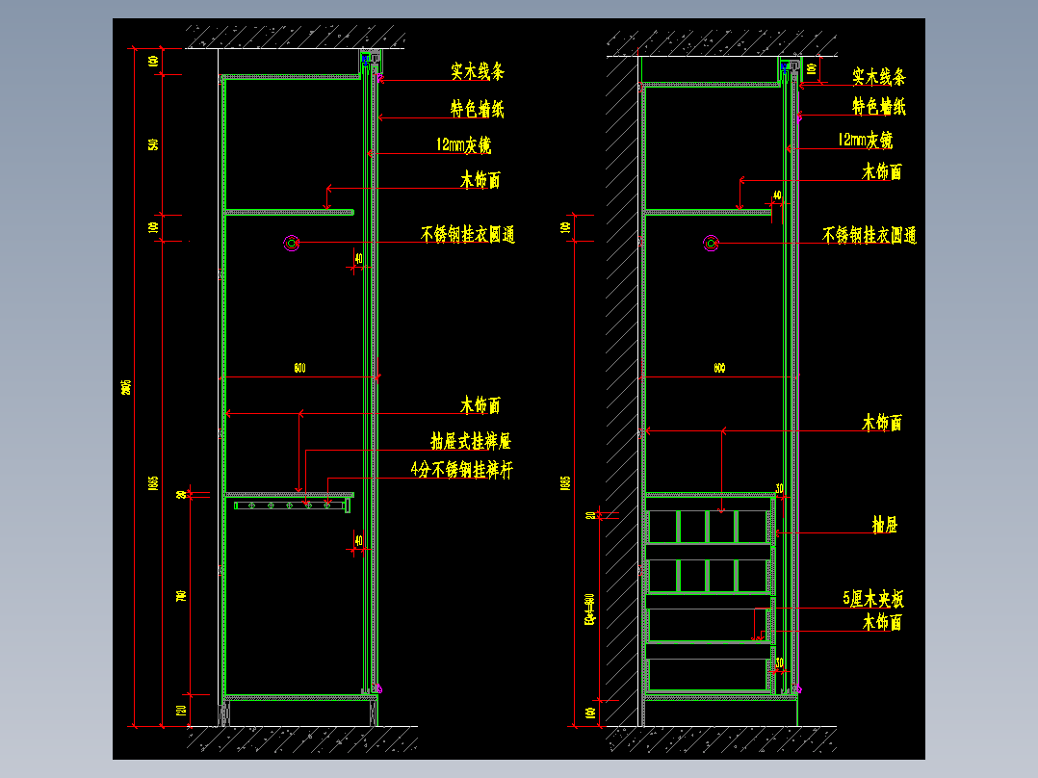Select the 不锈钢挂衣圆通 text in right drawing
This screenshot has height=778, width=1038.
[x=869, y=235]
